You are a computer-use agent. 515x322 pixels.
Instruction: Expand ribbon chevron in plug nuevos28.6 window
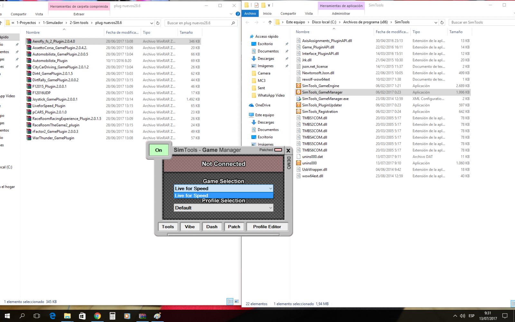[231, 14]
